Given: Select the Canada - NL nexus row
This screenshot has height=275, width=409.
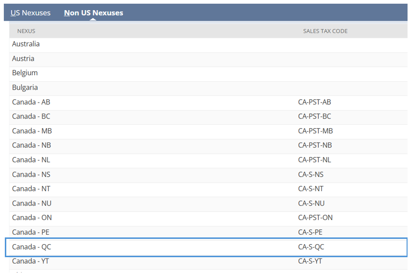Looking at the screenshot, I should (208, 160).
